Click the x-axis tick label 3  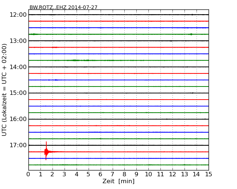tap(65, 174)
